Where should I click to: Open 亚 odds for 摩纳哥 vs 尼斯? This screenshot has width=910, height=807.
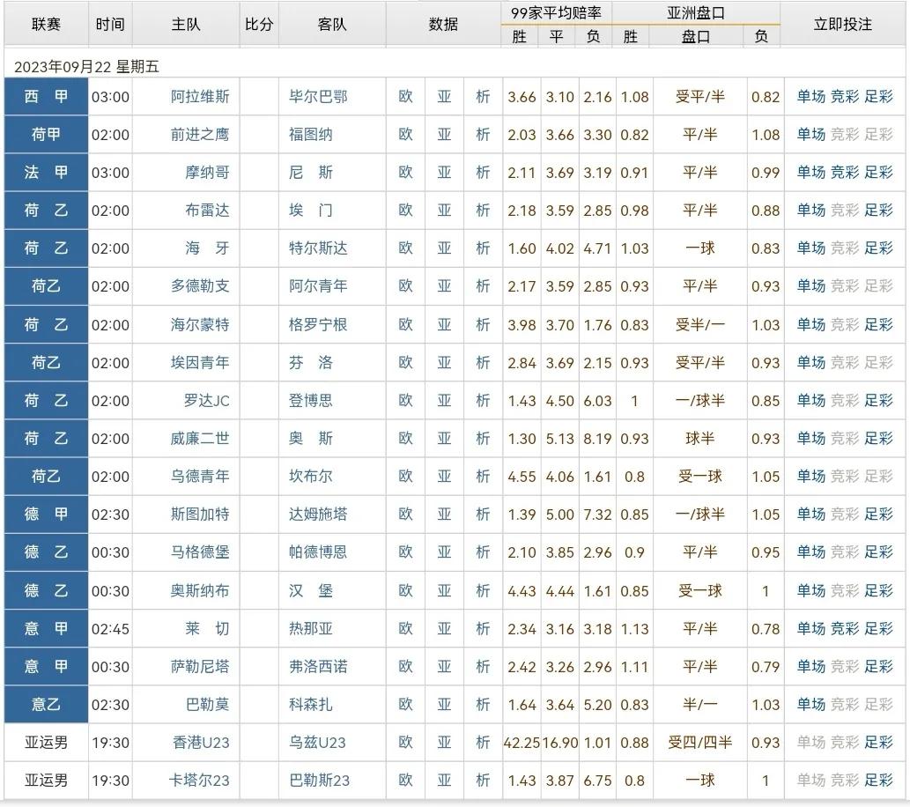(x=443, y=173)
